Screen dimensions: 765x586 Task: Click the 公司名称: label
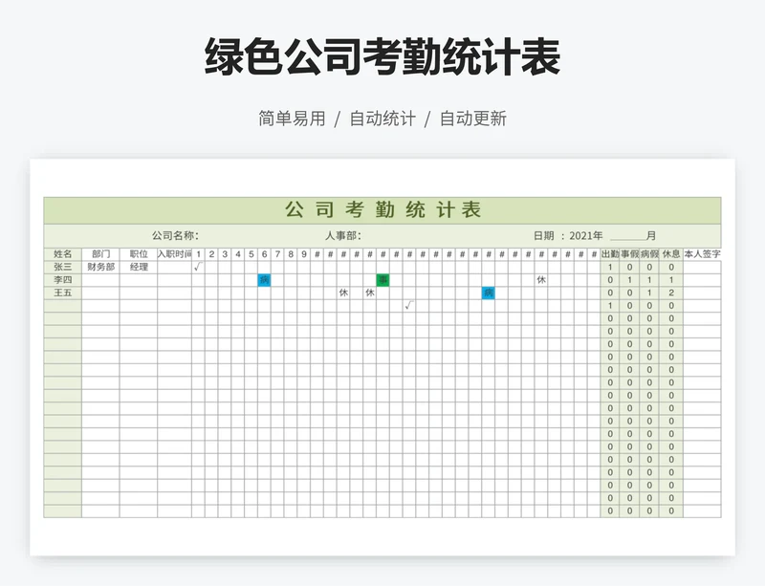pos(176,236)
